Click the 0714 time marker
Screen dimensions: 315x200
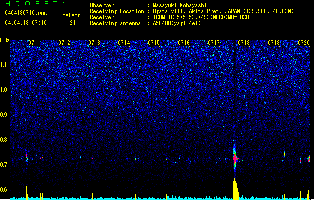(x=124, y=43)
